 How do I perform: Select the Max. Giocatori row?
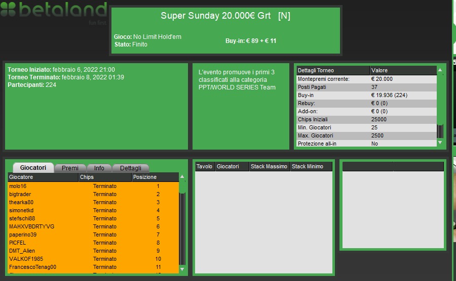coord(366,136)
